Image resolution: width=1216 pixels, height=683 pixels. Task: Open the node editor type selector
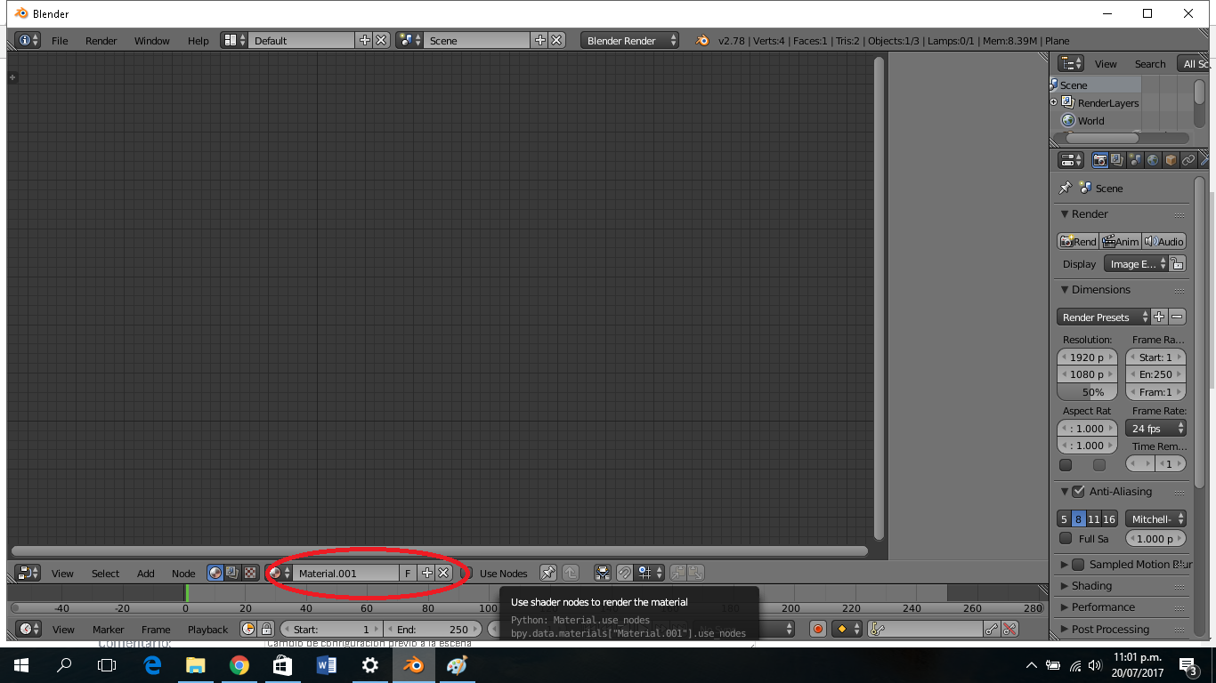click(x=28, y=574)
